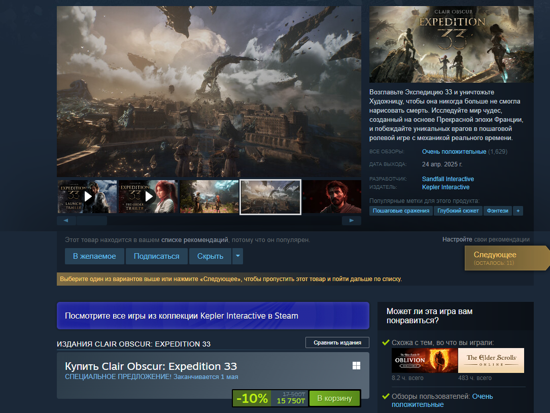Select the 'Пошаговые сражения' tag

(x=401, y=211)
